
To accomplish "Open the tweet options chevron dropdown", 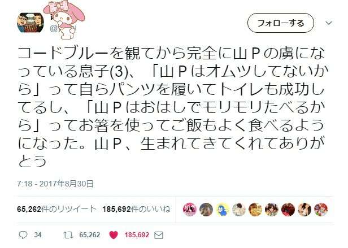I will click(329, 23).
